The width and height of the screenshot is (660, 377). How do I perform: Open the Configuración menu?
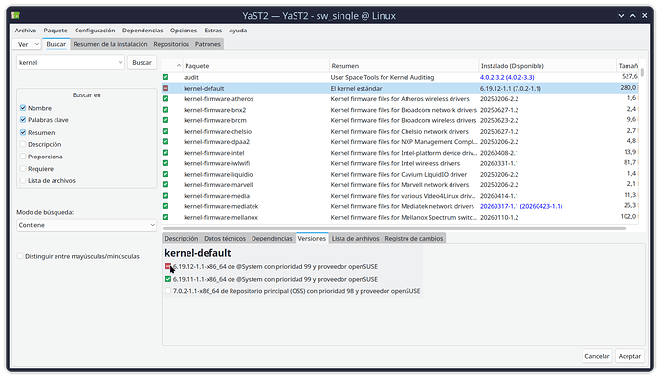[95, 31]
